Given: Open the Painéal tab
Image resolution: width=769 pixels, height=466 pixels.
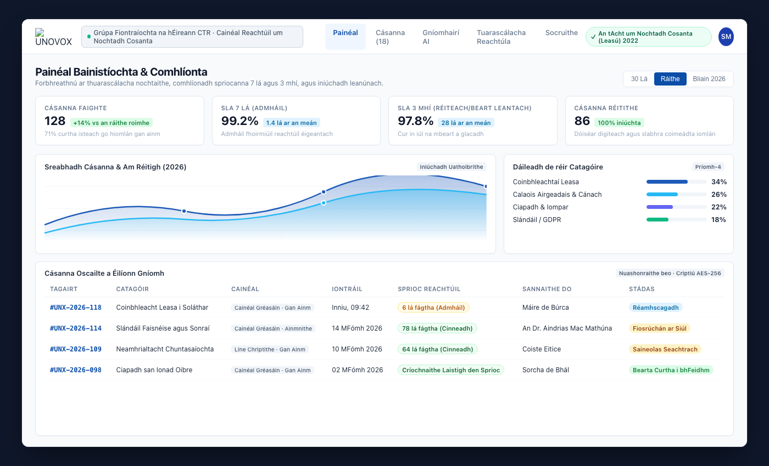Looking at the screenshot, I should pos(346,37).
